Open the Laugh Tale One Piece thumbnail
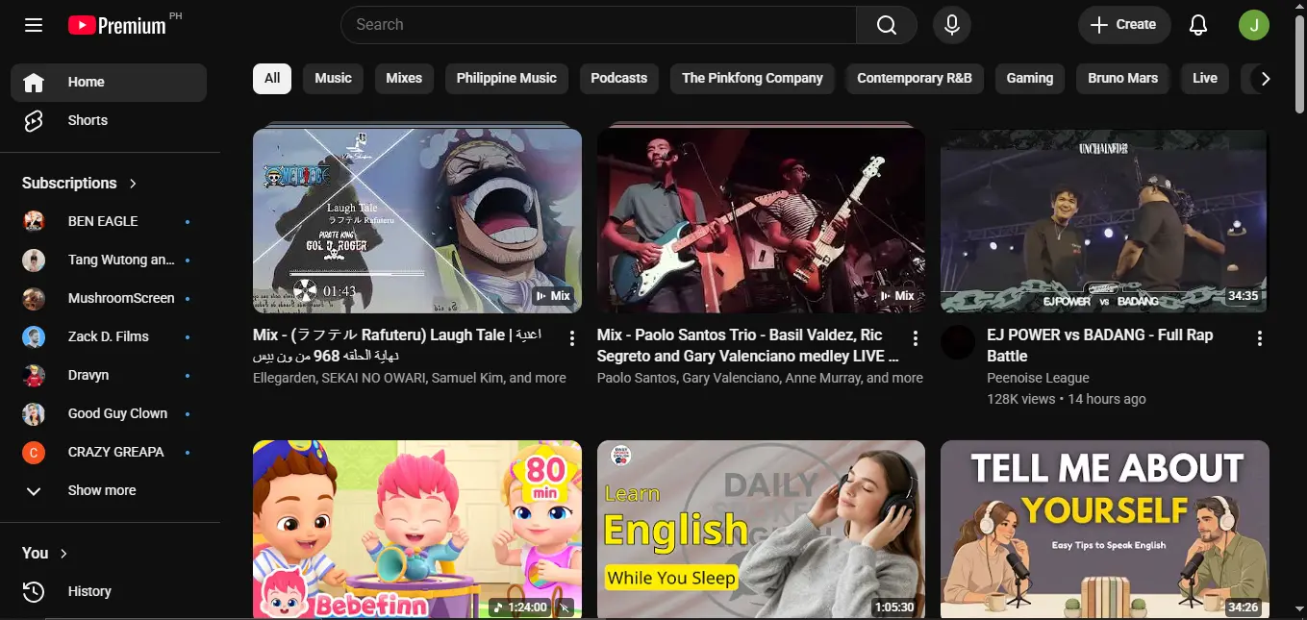Viewport: 1307px width, 620px height. pyautogui.click(x=417, y=221)
